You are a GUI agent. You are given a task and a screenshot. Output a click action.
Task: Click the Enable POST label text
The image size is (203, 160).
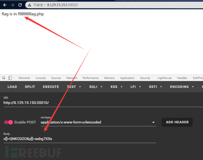pos(25,122)
